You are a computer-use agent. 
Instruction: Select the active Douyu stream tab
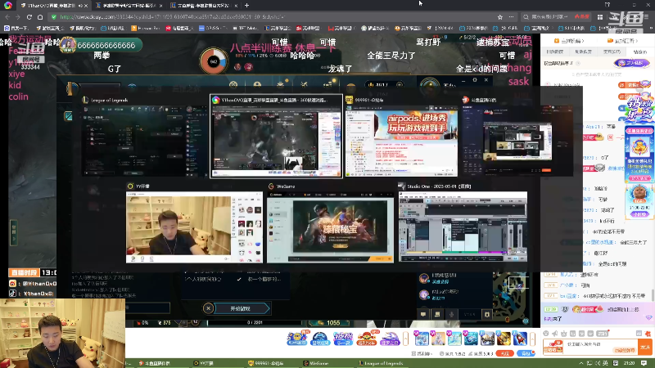[x=53, y=6]
